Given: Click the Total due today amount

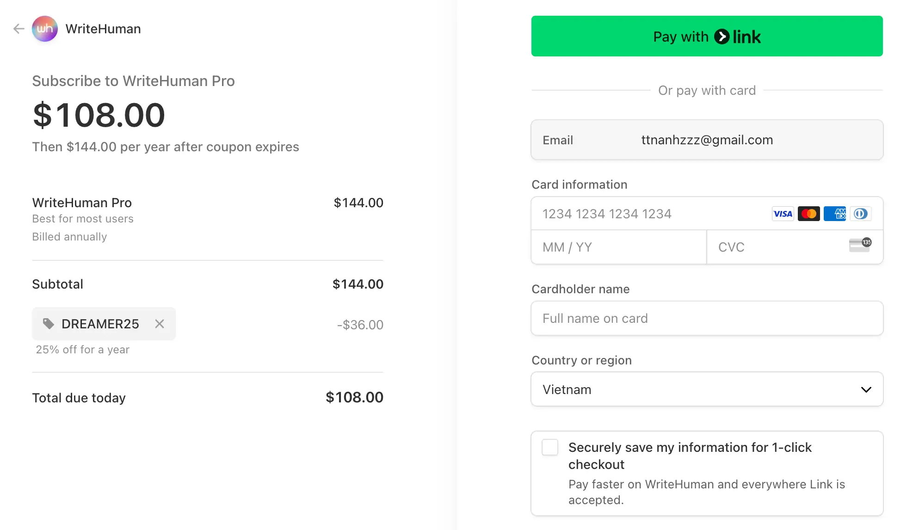Looking at the screenshot, I should pos(354,397).
